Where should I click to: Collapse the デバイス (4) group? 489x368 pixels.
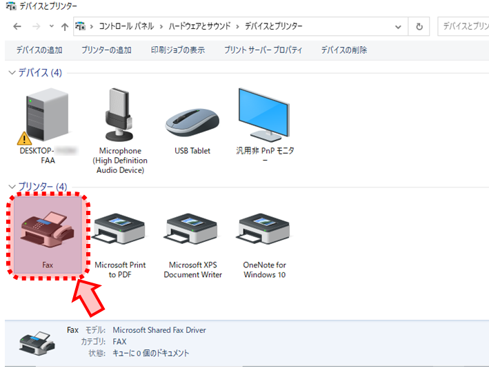(12, 72)
